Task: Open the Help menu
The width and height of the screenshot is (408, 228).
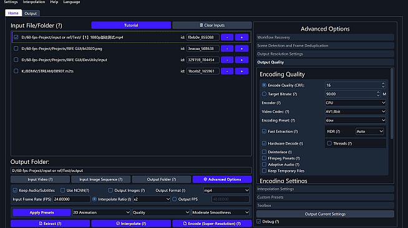Action: point(54,2)
